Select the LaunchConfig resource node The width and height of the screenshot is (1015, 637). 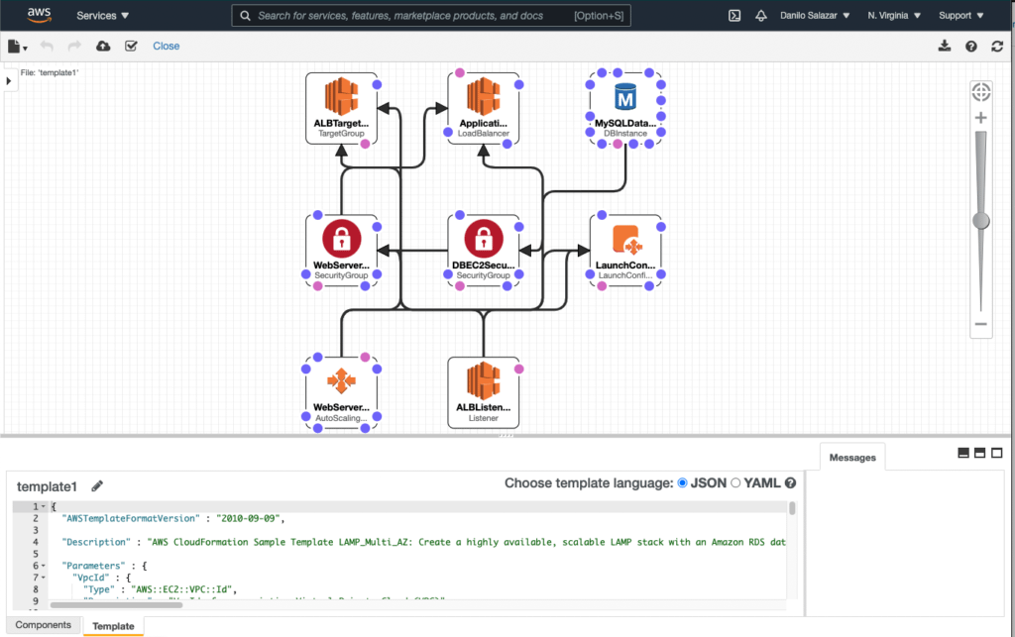(x=625, y=251)
